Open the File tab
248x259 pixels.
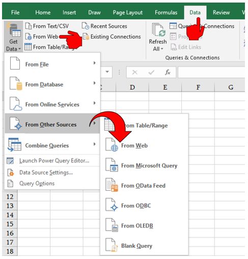(15, 12)
